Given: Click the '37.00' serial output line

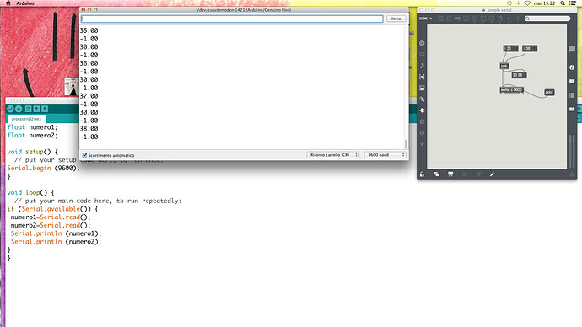Looking at the screenshot, I should 89,95.
